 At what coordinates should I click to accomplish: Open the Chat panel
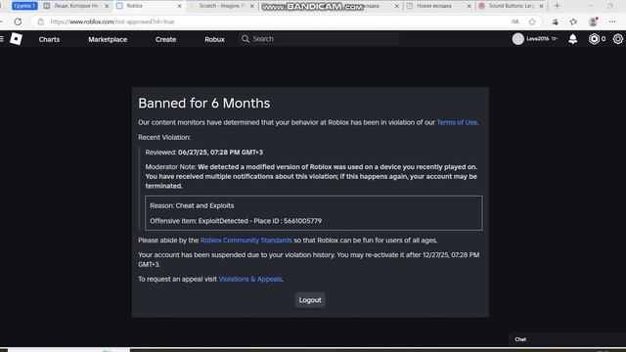[x=520, y=339]
